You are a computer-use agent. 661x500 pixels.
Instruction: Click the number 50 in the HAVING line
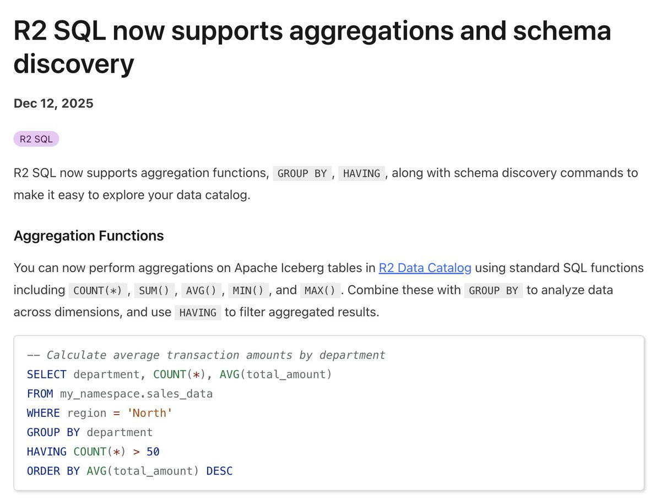click(153, 452)
